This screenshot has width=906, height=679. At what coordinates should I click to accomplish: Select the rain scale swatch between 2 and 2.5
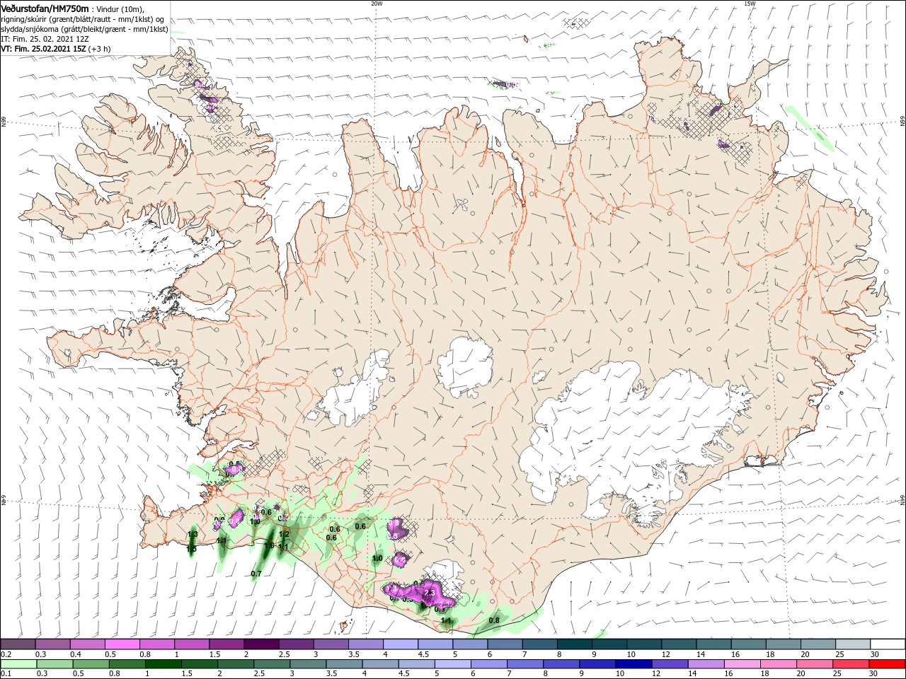point(235,664)
